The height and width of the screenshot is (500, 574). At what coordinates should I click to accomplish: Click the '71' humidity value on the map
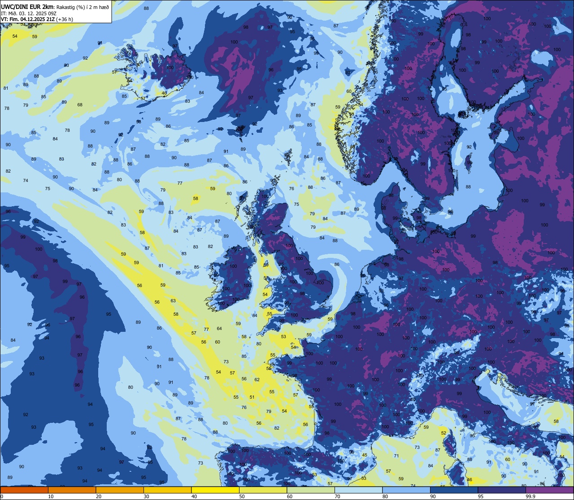(396, 456)
